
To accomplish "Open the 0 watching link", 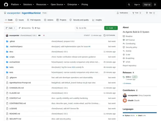I will point(129,58).
